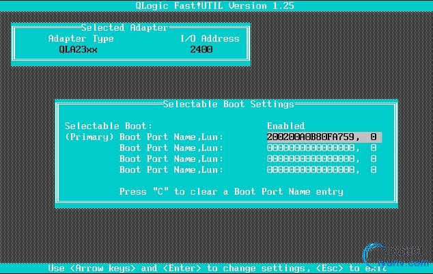Click the QLogic Fast!UTIL Version 1.25 title
The image size is (433, 274).
[x=215, y=5]
